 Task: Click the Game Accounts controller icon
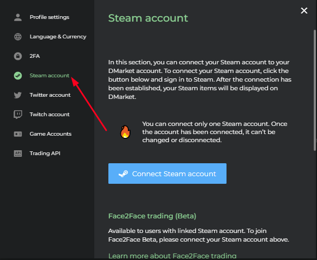pyautogui.click(x=18, y=134)
